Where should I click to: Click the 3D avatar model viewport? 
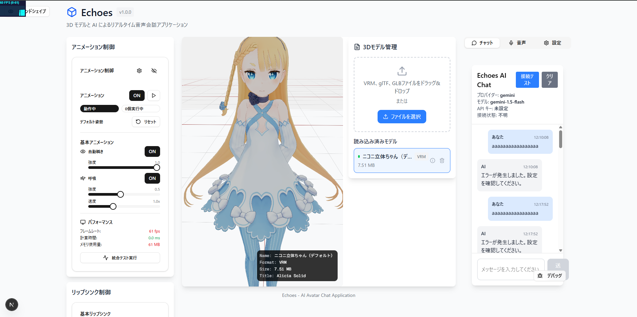click(x=262, y=162)
